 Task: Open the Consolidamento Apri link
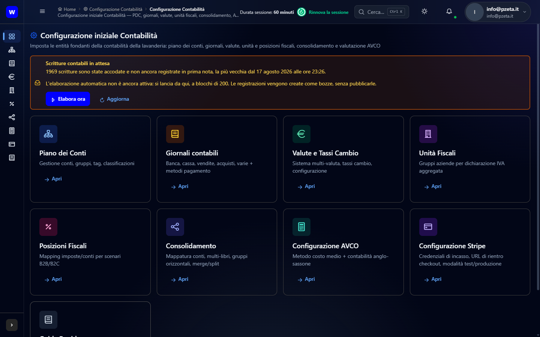[180, 279]
